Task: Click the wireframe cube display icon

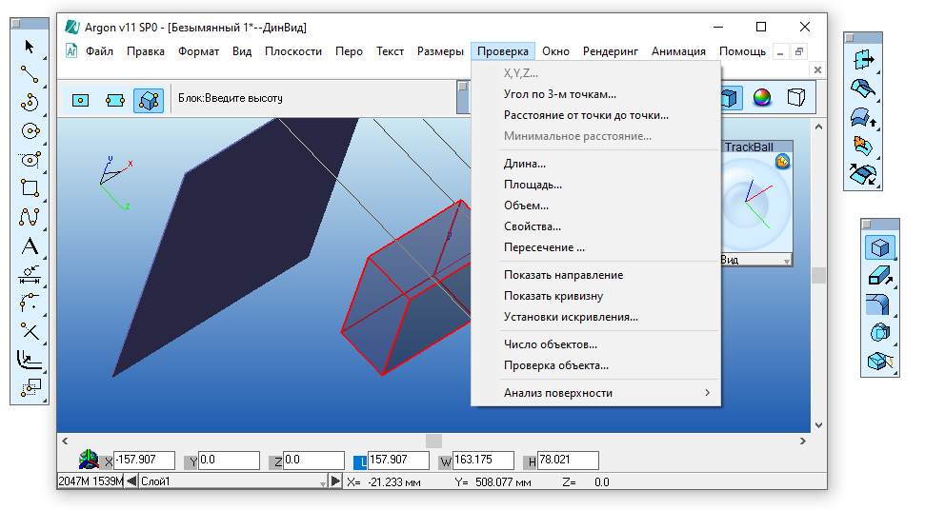Action: [795, 98]
